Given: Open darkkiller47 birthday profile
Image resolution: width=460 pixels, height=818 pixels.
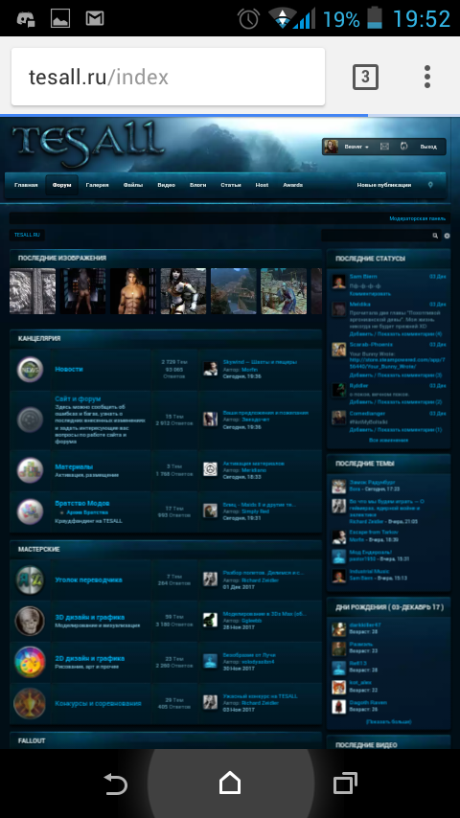Looking at the screenshot, I should (x=365, y=625).
